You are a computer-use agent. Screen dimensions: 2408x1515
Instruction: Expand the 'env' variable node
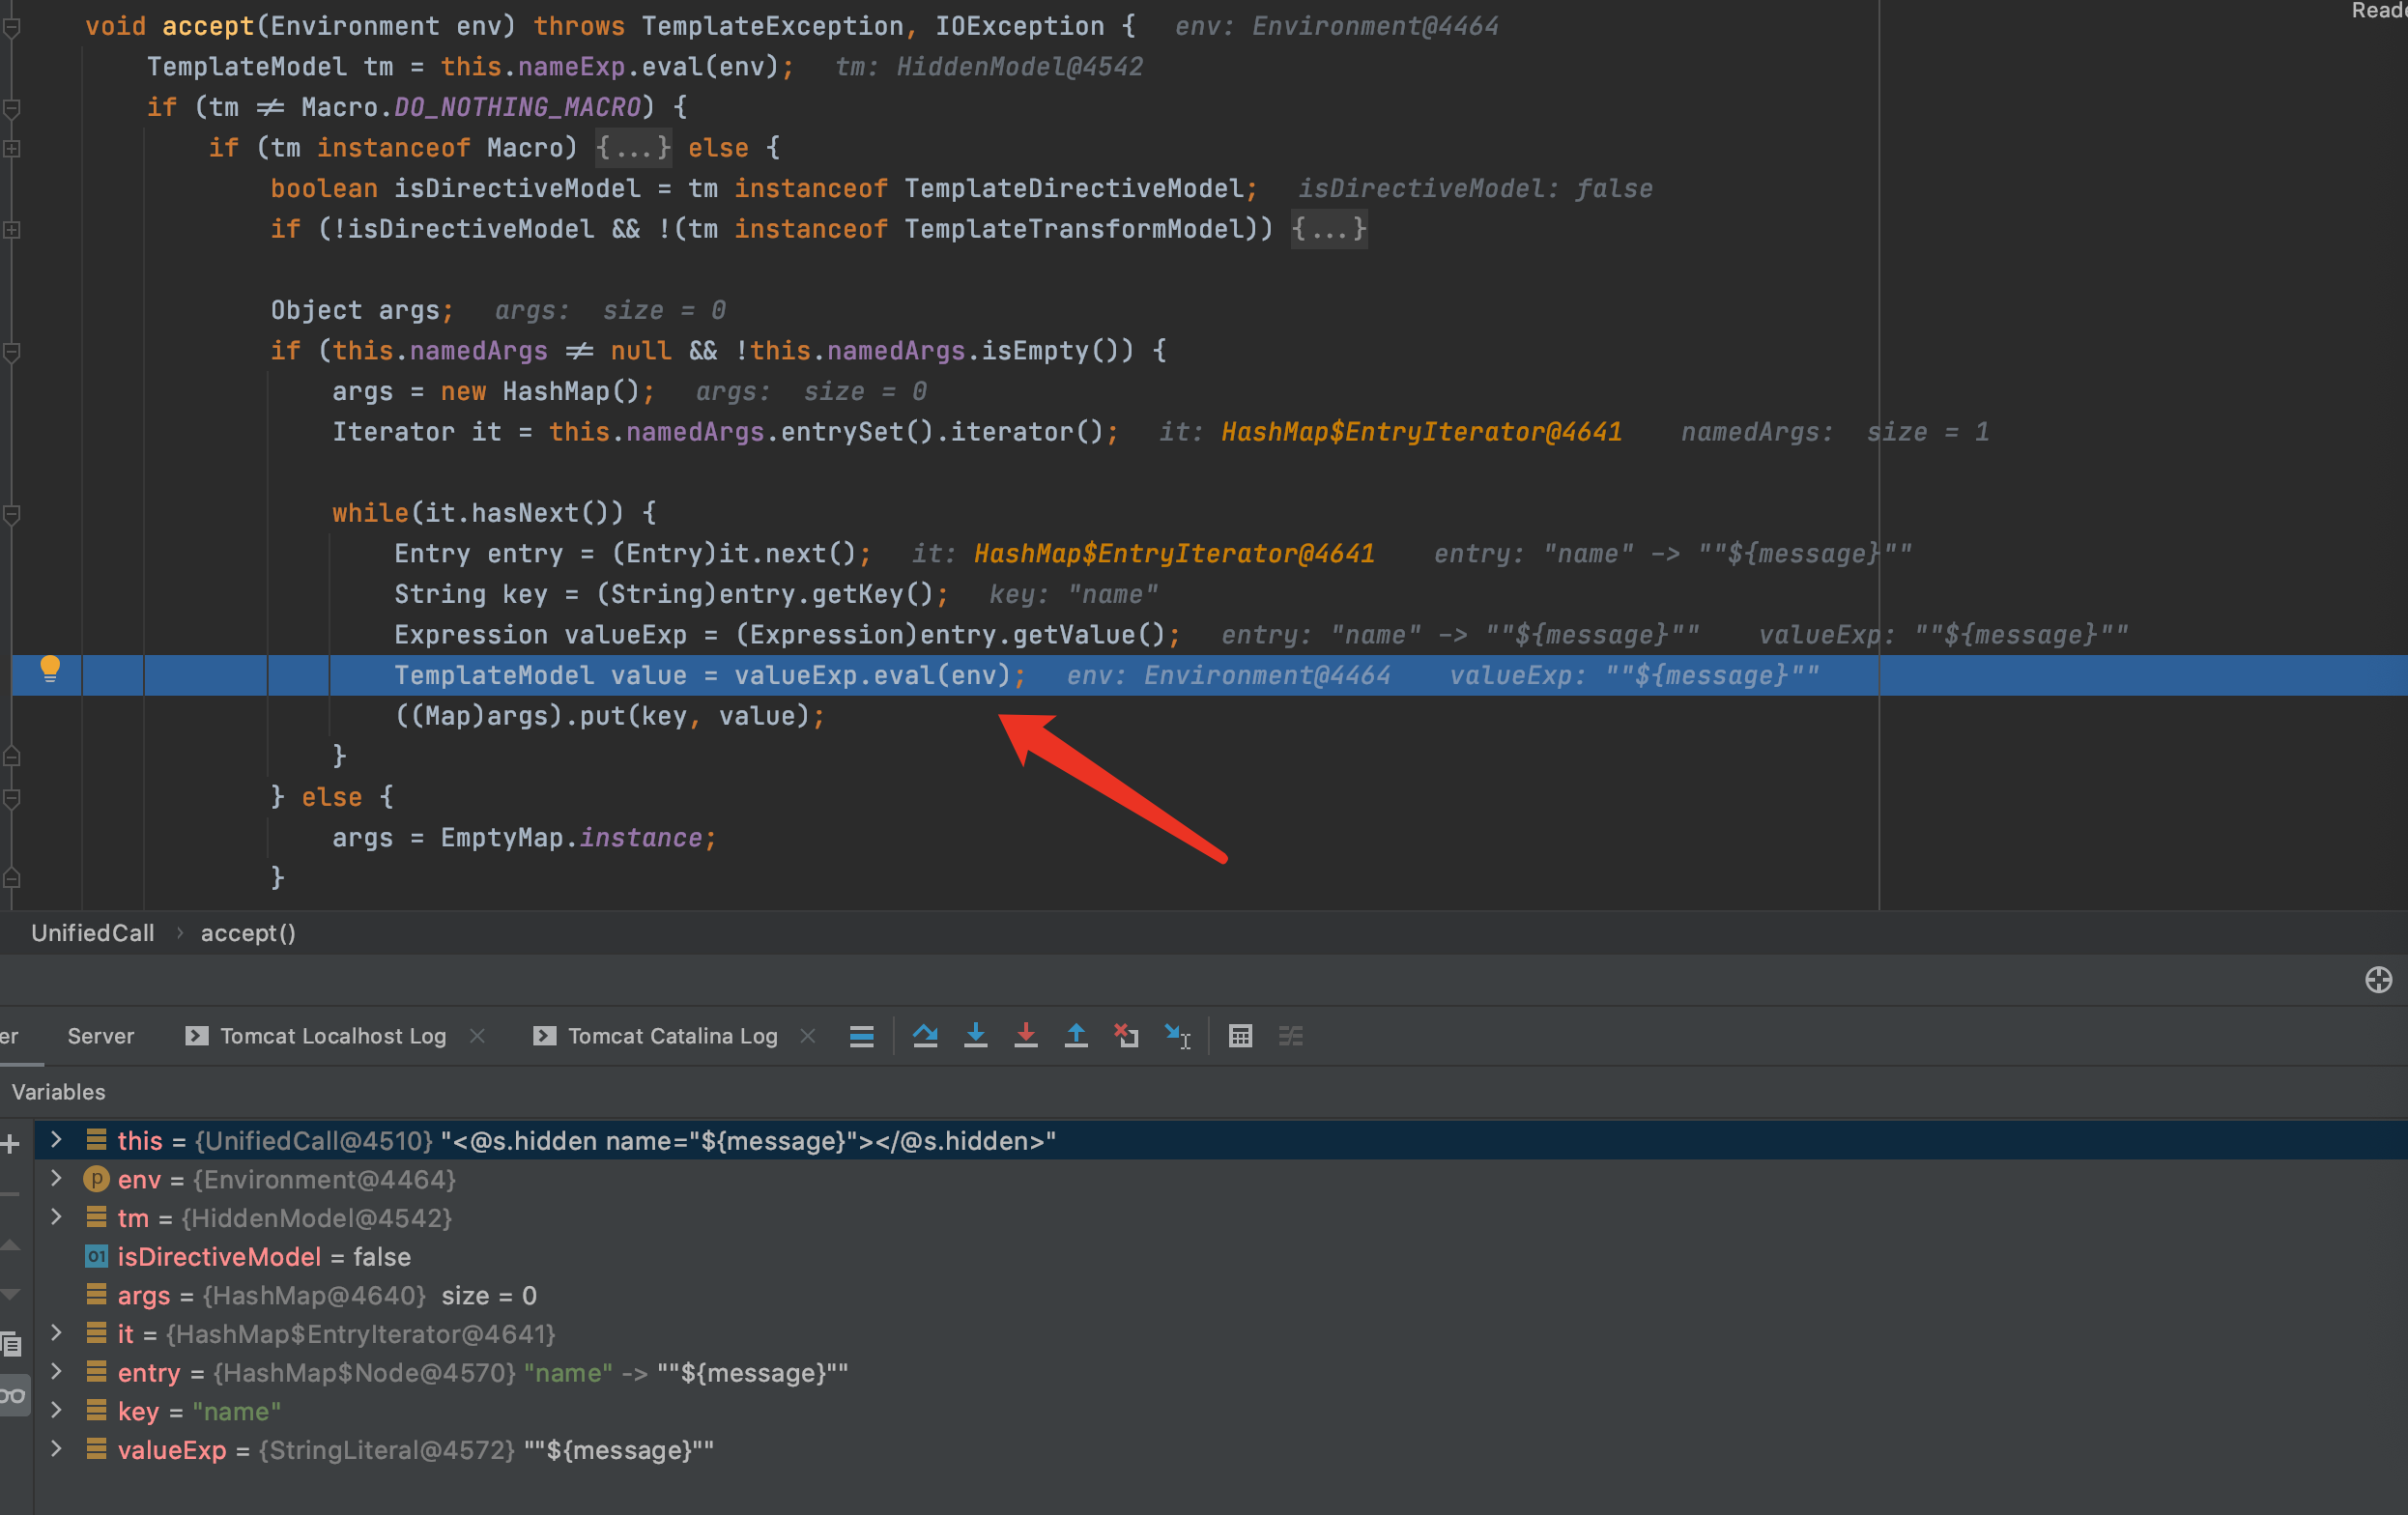(x=57, y=1178)
